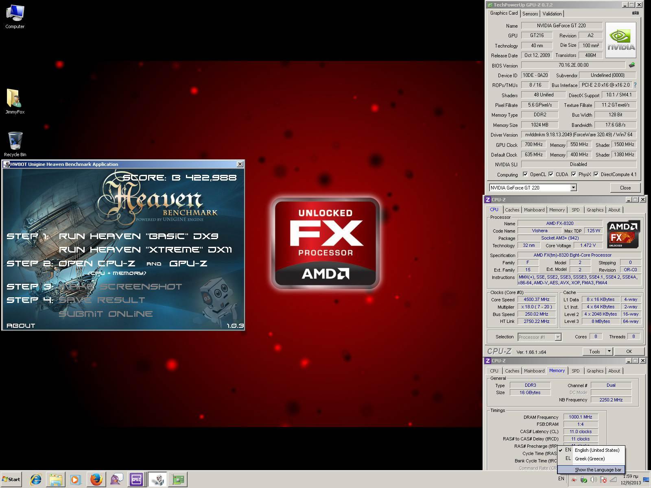Expand the CPU-Z Tools dropdown arrow
651x488 pixels.
coord(609,351)
